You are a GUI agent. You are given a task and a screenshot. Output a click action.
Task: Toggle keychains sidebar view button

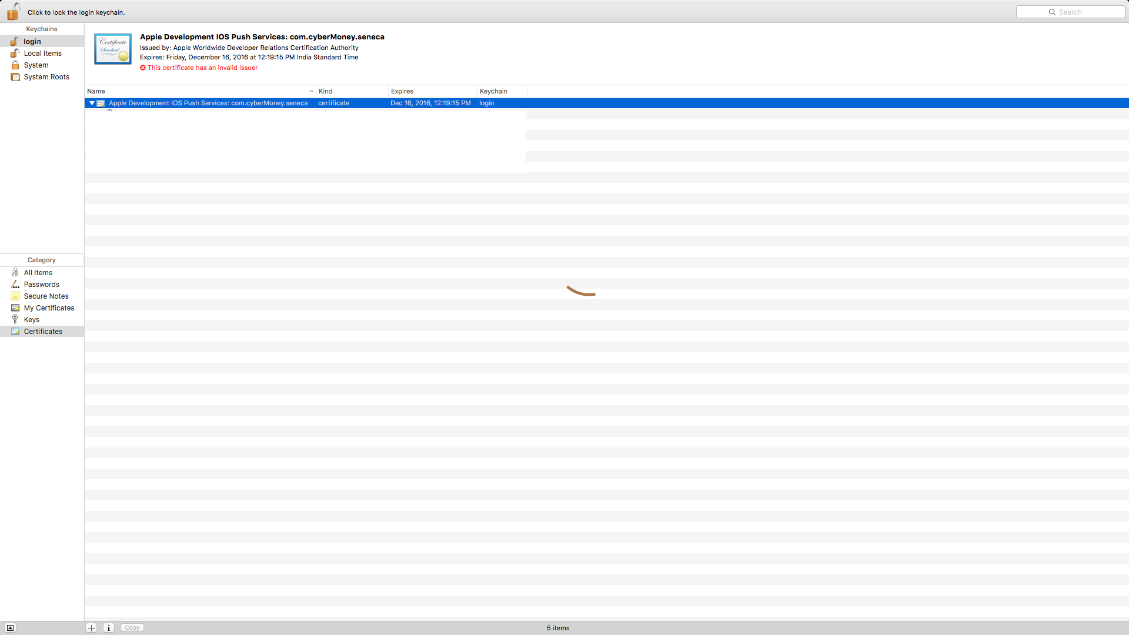tap(10, 628)
